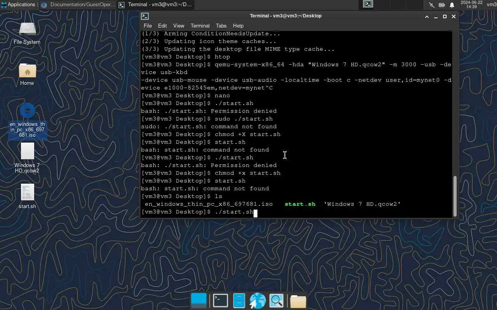The height and width of the screenshot is (310, 497).
Task: Click the terminal icon in the window title bar
Action: tap(145, 16)
